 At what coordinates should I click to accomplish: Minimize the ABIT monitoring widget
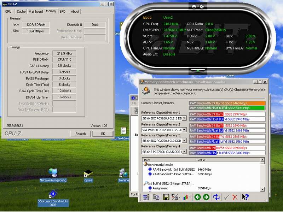(194, 6)
